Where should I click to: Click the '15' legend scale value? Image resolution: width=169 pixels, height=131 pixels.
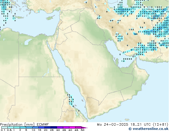pos(39,130)
